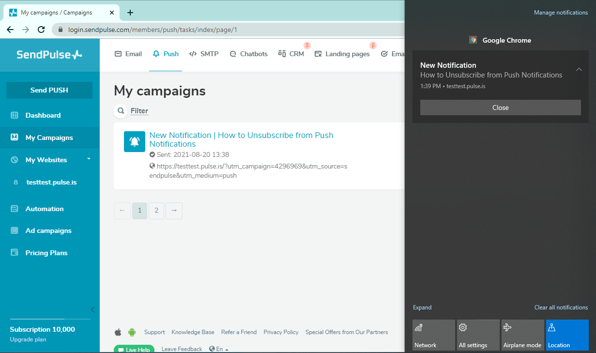Viewport: 596px width, 353px height.
Task: Reload the page with the refresh icon
Action: (x=42, y=30)
